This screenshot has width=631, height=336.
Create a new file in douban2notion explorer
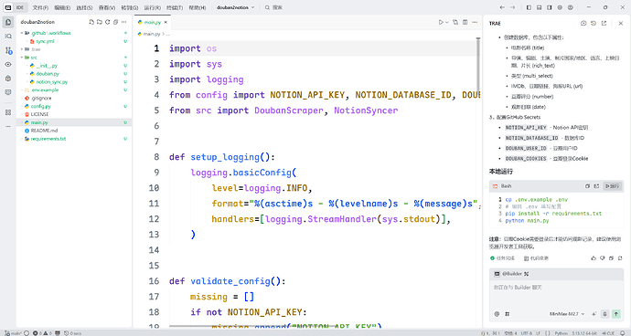pos(91,22)
